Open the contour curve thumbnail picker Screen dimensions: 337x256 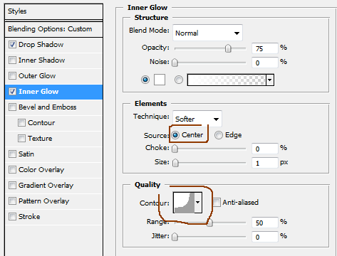tap(184, 203)
